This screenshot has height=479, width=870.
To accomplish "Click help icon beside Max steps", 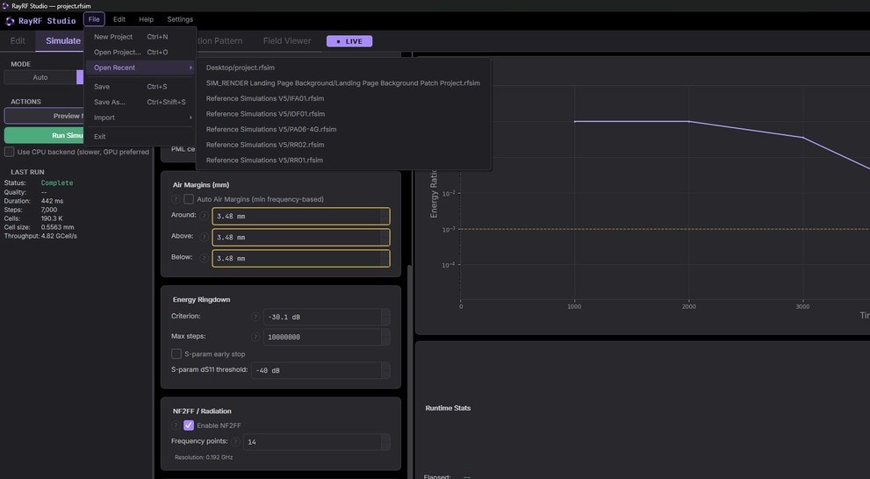I will 255,337.
